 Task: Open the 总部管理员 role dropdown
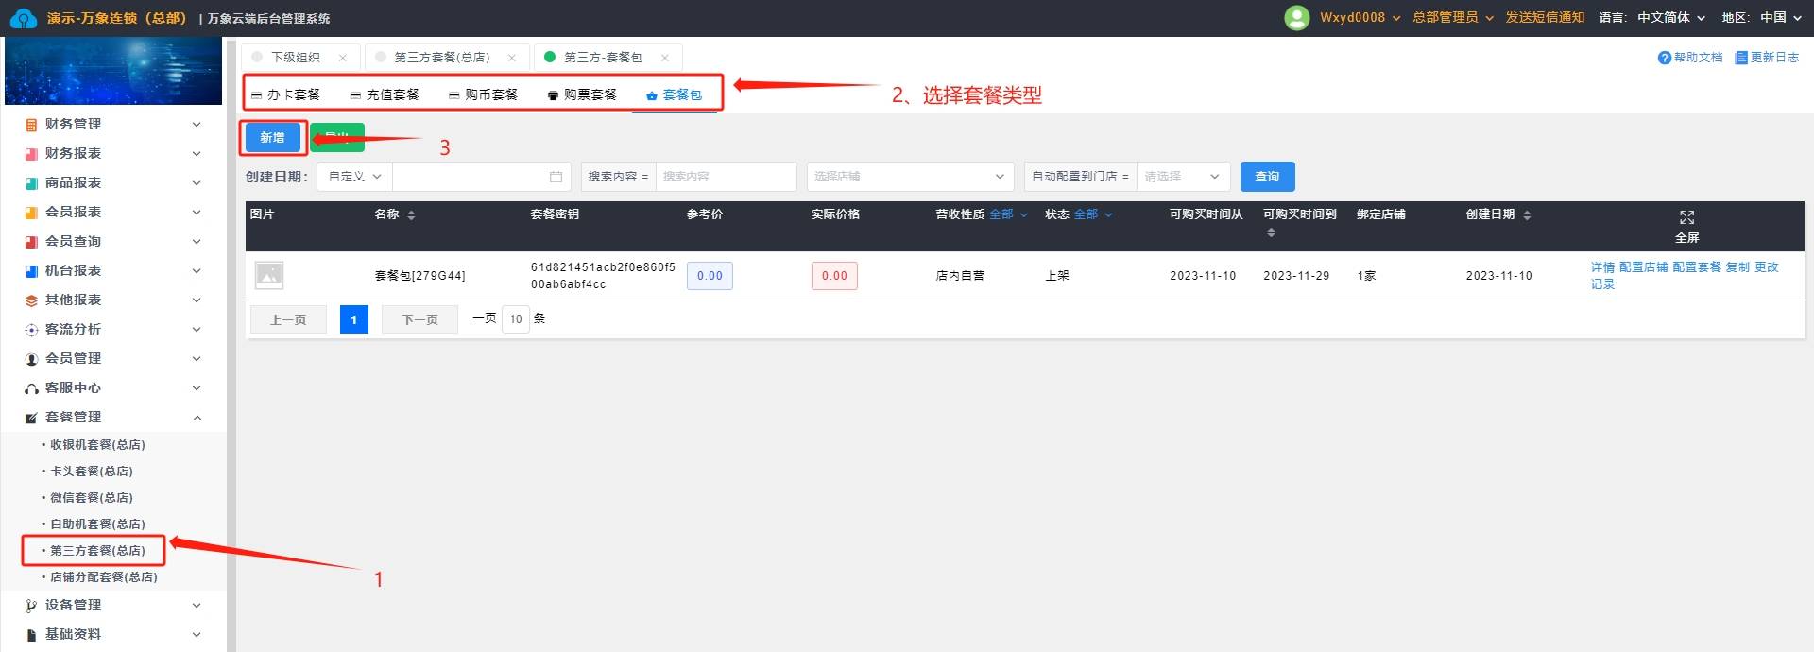(x=1453, y=18)
